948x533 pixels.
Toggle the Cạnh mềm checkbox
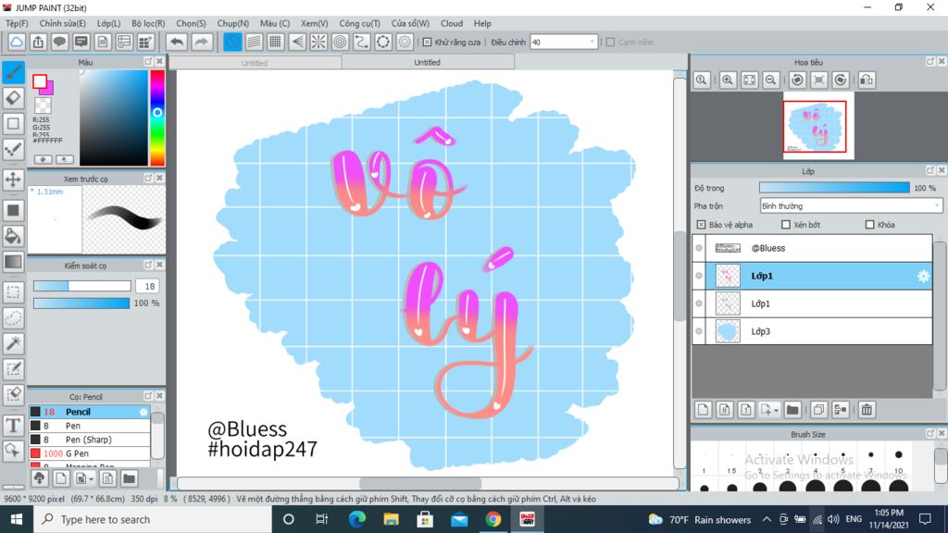[610, 43]
